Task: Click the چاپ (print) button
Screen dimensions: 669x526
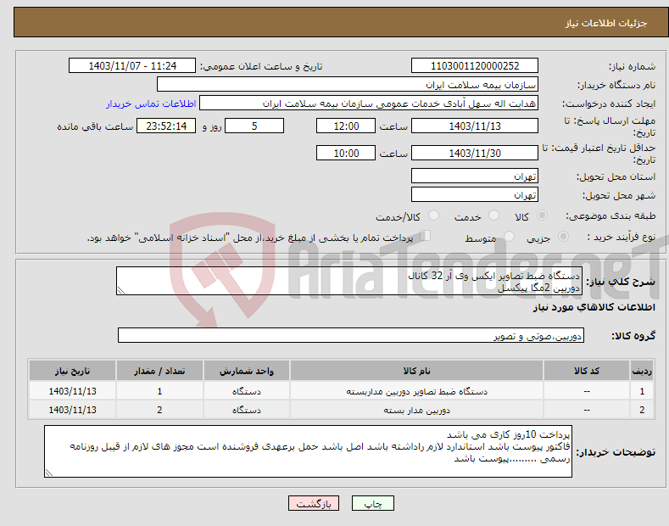Action: [x=372, y=503]
